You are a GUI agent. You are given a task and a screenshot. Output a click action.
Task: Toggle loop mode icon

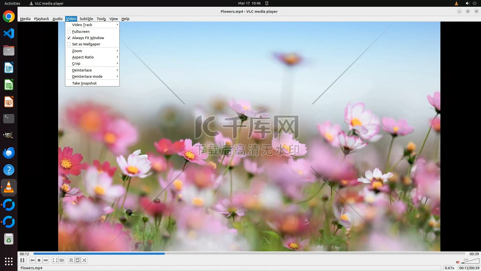[78, 260]
